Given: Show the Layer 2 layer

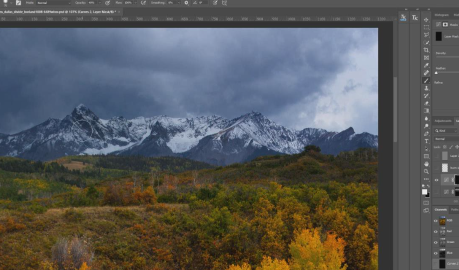Looking at the screenshot, I should point(436,156).
